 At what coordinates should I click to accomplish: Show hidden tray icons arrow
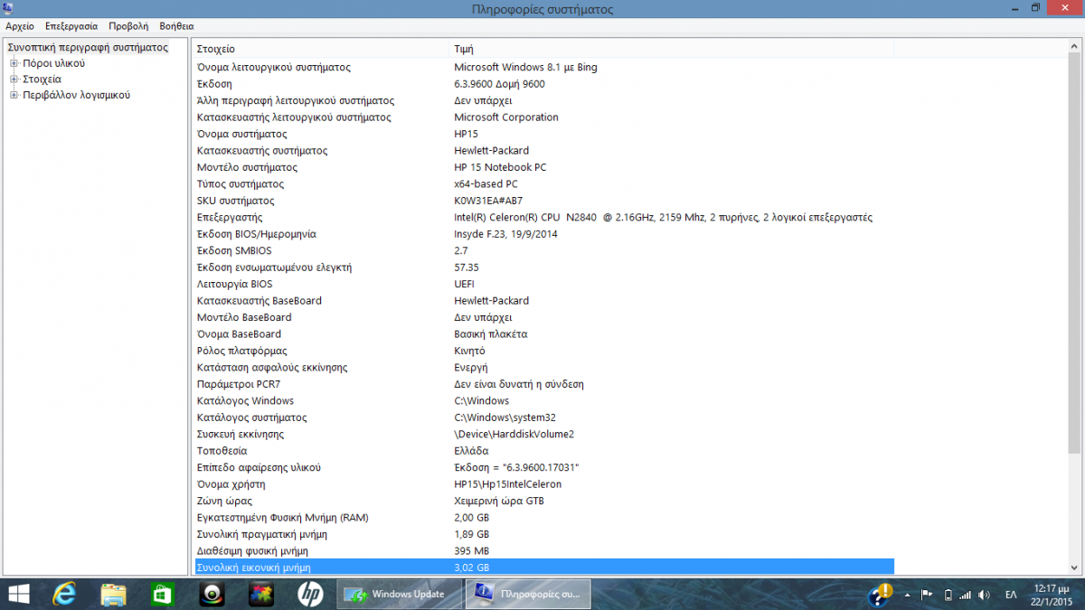tap(907, 595)
